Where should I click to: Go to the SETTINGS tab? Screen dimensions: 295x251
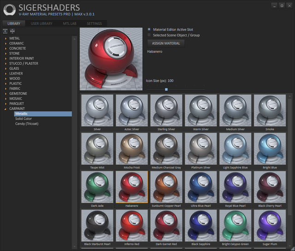pos(94,23)
